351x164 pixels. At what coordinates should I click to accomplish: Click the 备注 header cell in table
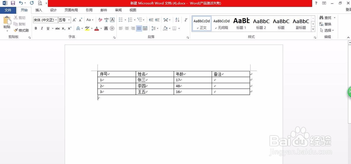(231, 74)
